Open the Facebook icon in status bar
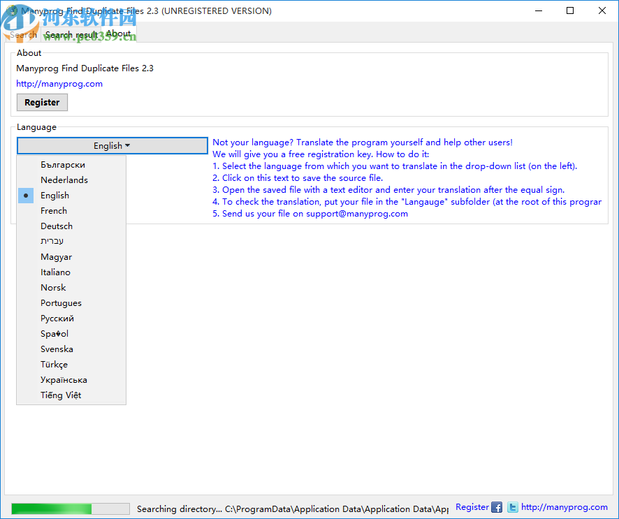The width and height of the screenshot is (619, 519). click(x=497, y=507)
